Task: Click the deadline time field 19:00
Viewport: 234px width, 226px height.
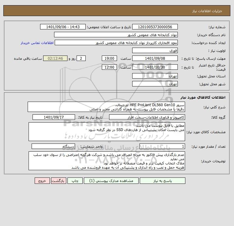Action: click(109, 59)
